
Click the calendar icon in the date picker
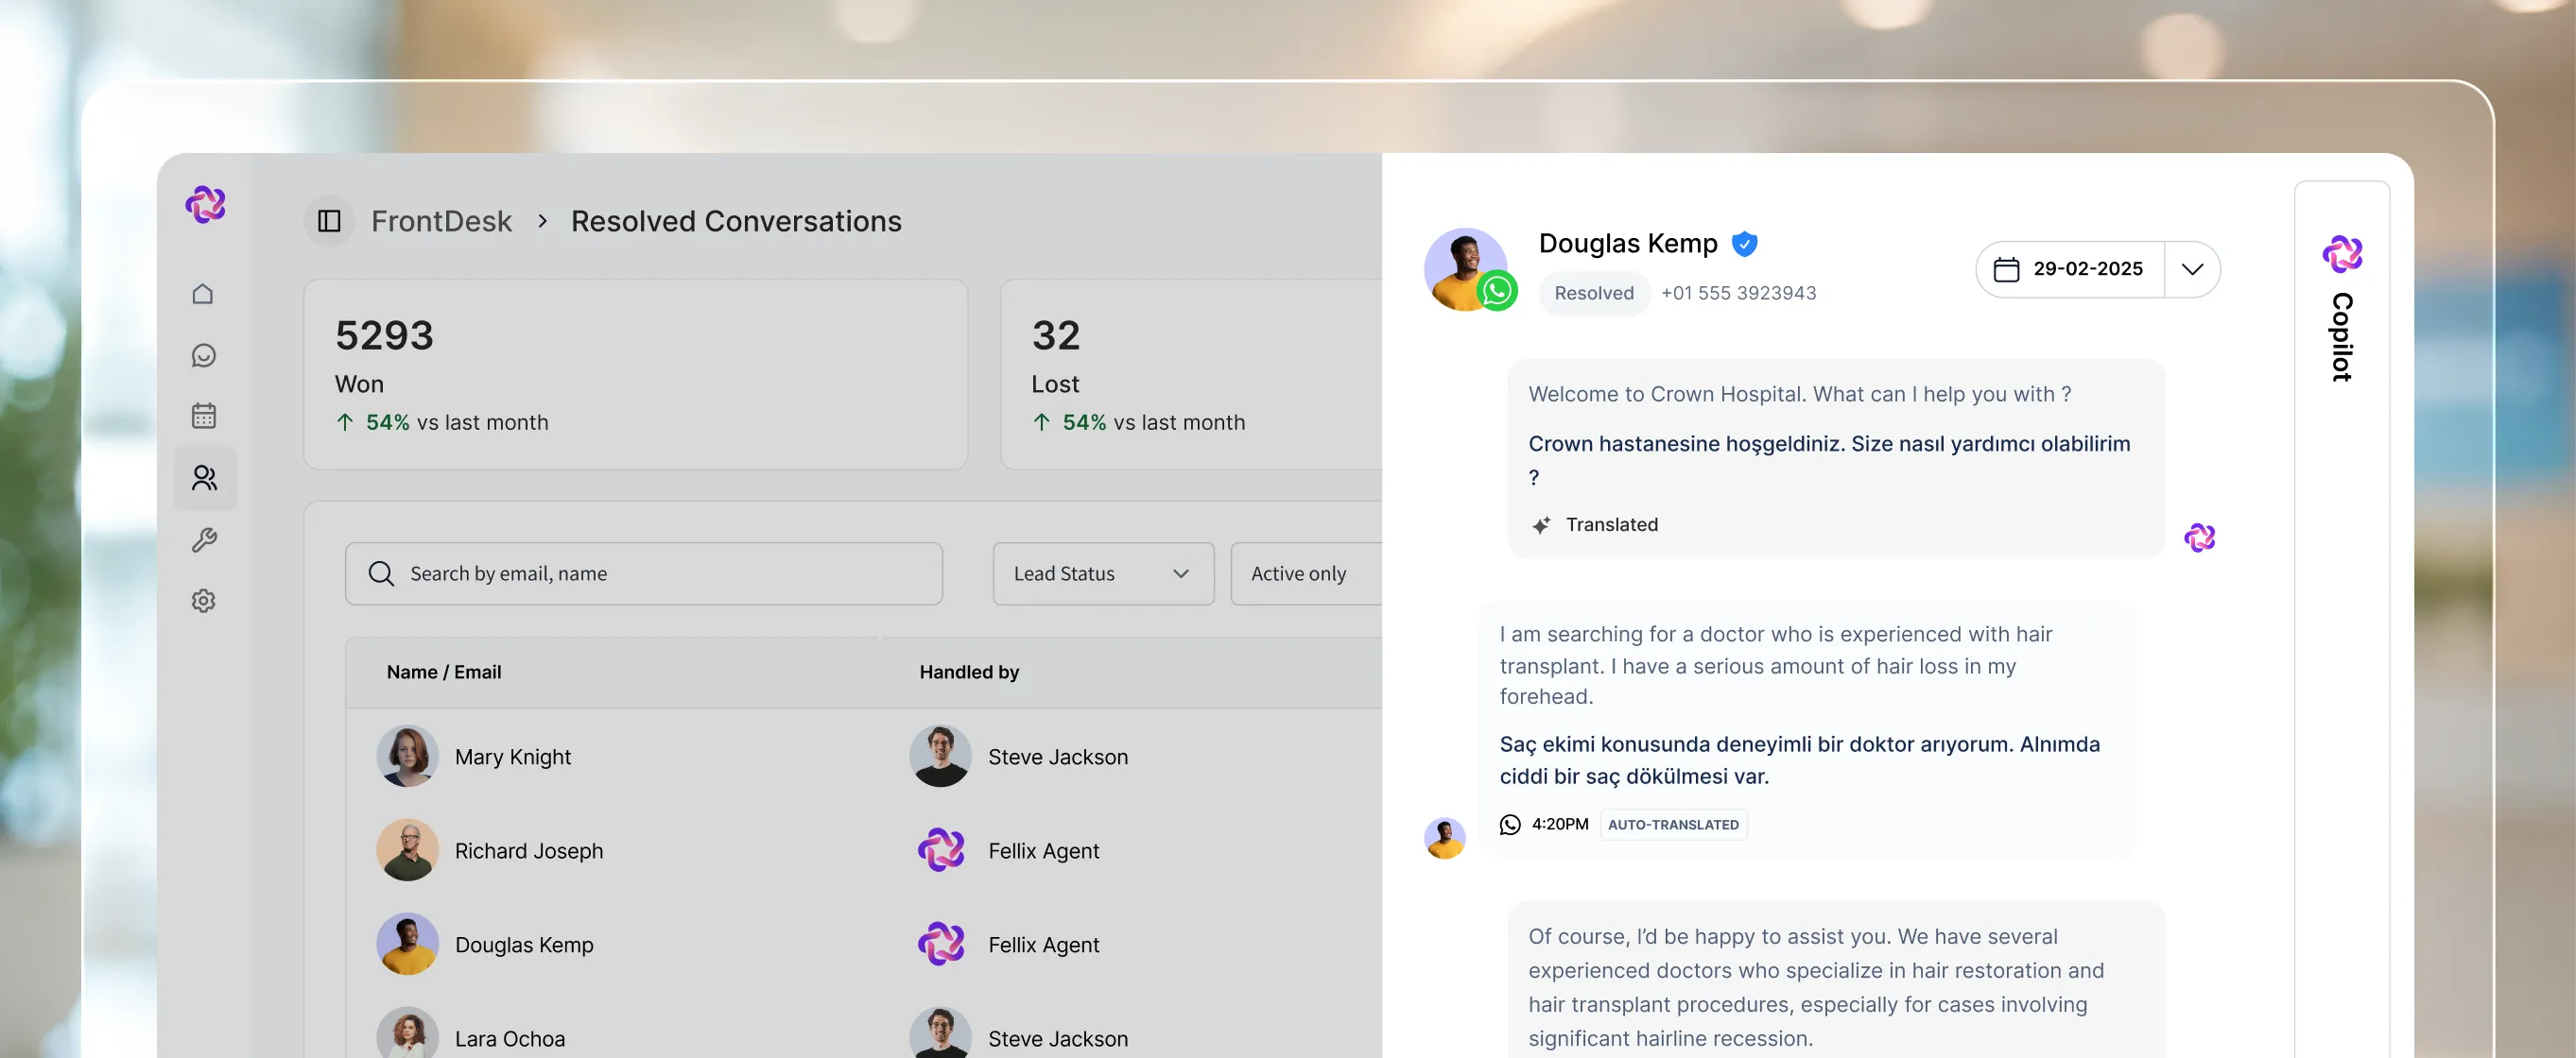coord(2006,268)
